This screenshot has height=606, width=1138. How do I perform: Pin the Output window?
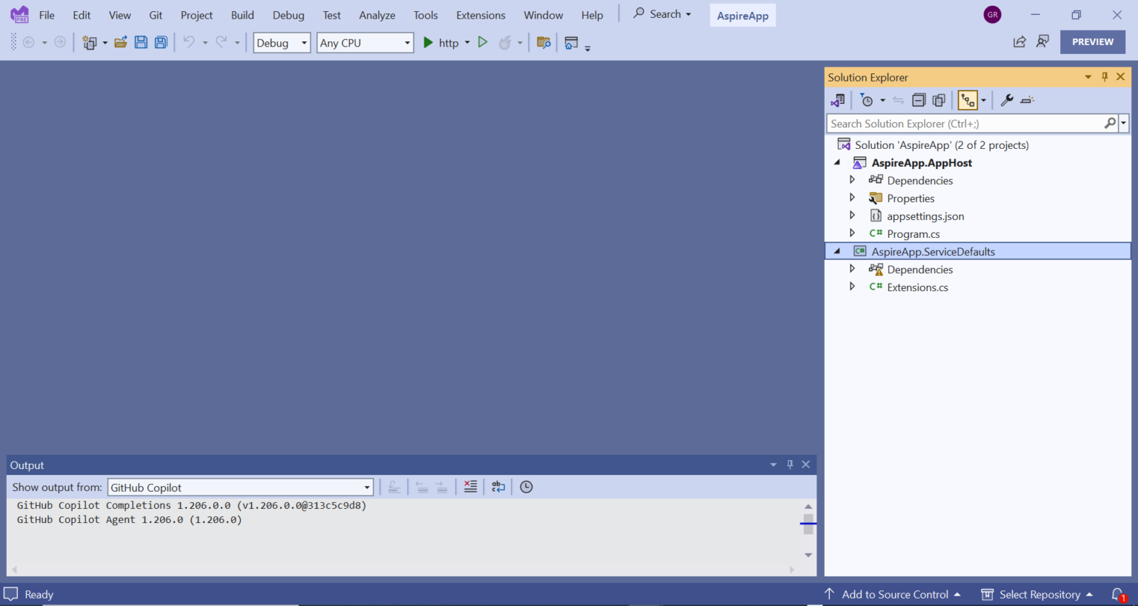pyautogui.click(x=790, y=465)
